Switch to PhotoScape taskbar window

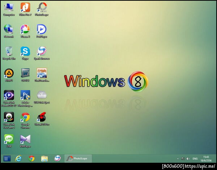coord(78,158)
